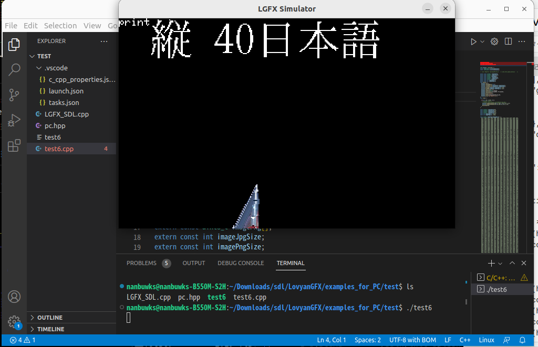Open the Explorer view in activity bar
538x347 pixels.
point(14,45)
